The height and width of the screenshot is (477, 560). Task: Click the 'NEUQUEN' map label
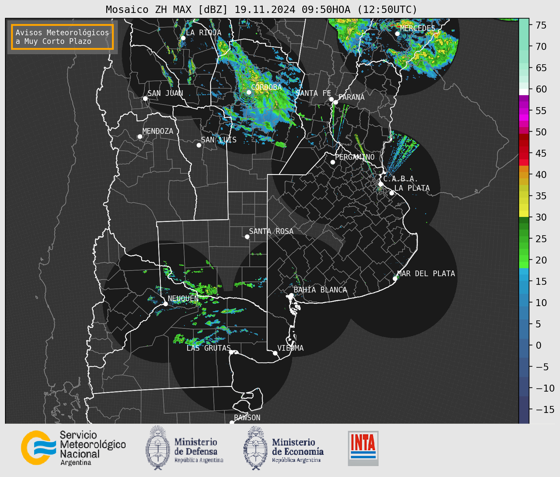183,299
